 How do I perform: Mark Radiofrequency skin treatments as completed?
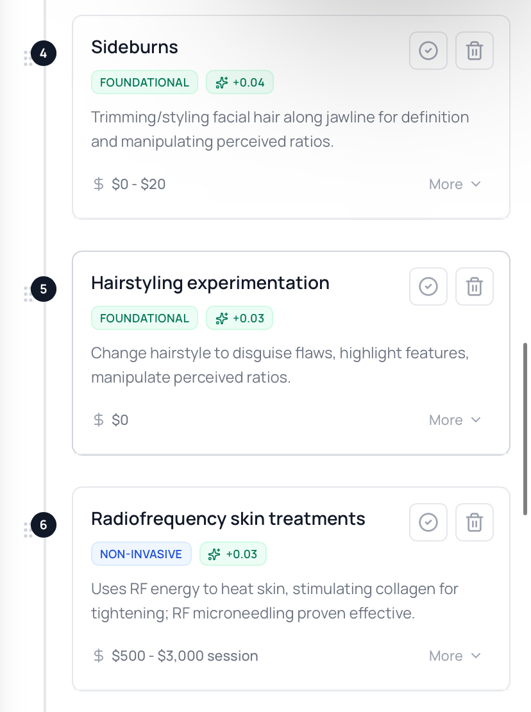point(428,522)
